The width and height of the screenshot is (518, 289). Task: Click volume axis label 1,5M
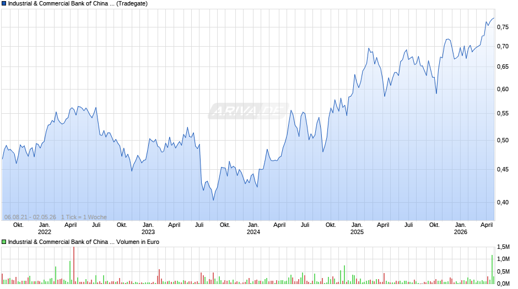tap(503, 247)
